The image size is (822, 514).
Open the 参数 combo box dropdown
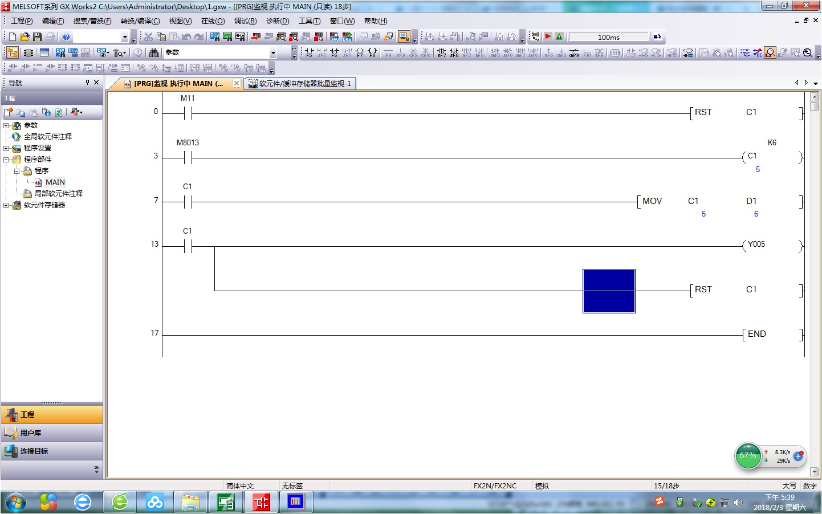273,52
